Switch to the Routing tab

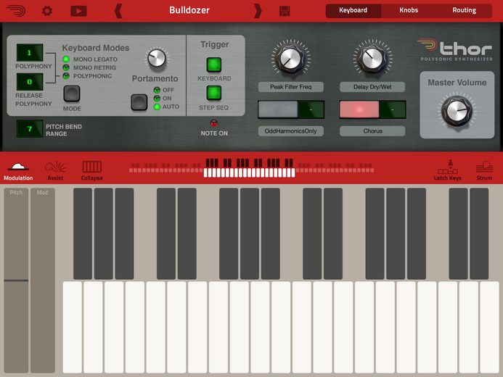tap(465, 10)
